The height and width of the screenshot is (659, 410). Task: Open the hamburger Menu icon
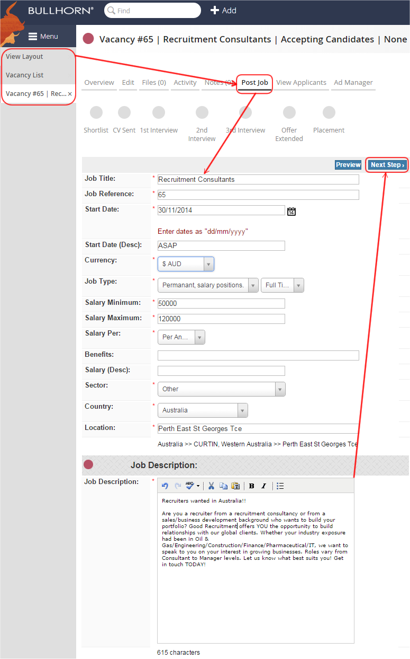(33, 37)
